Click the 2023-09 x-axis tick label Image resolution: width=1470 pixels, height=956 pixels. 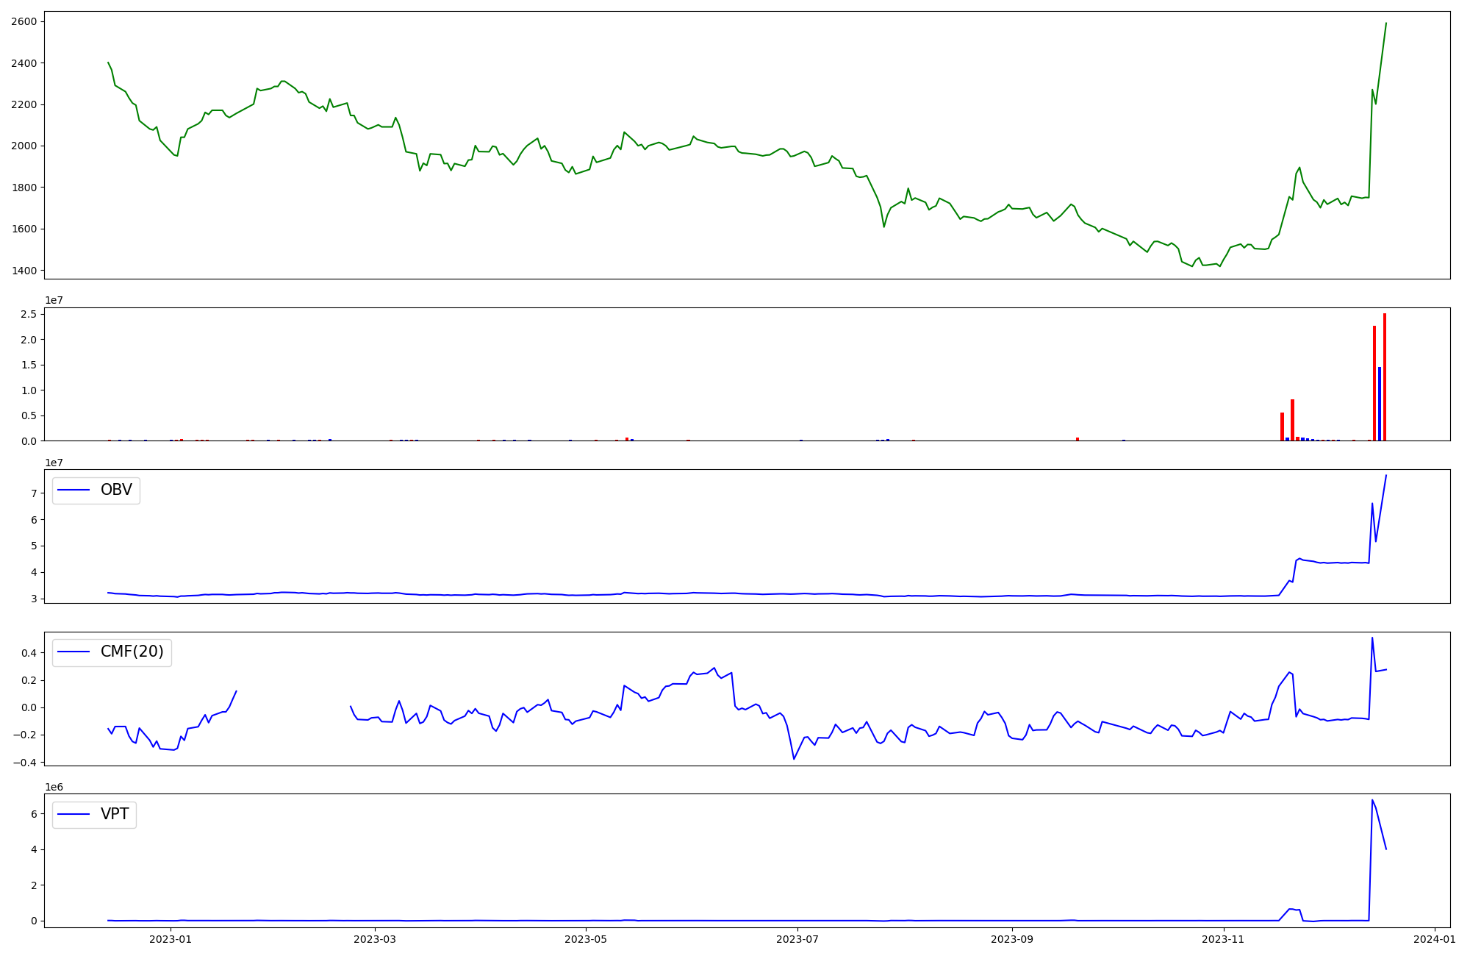(x=1012, y=939)
